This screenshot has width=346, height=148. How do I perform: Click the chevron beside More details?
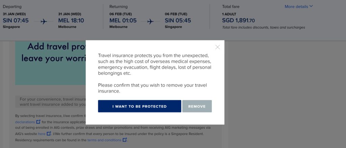pyautogui.click(x=311, y=6)
